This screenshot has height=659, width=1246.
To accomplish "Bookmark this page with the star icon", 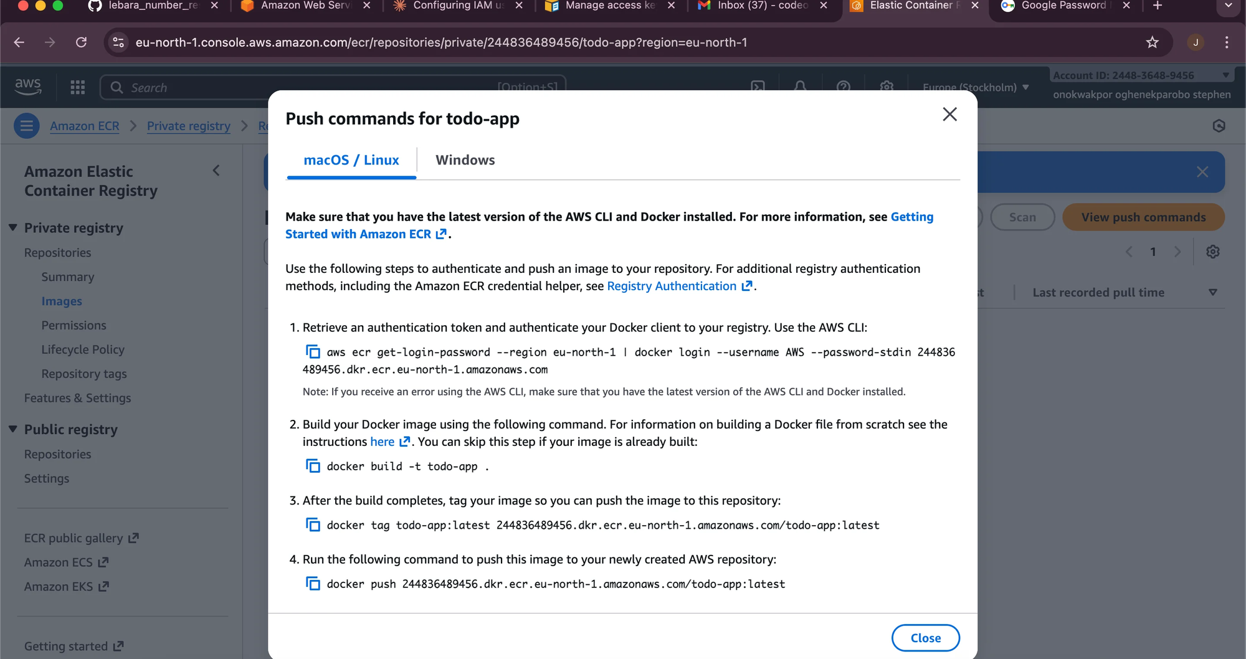I will [1152, 42].
